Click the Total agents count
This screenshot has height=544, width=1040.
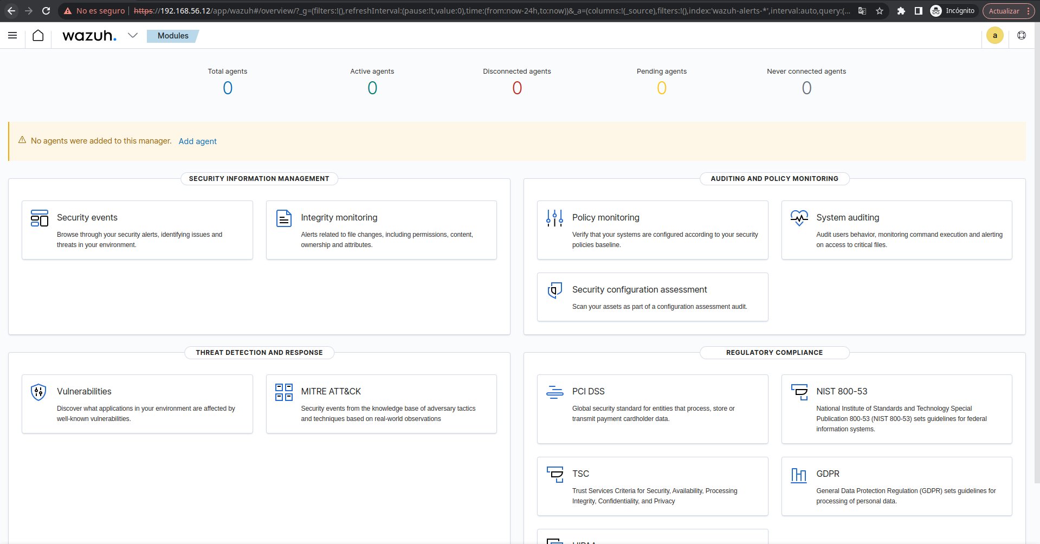pos(228,88)
